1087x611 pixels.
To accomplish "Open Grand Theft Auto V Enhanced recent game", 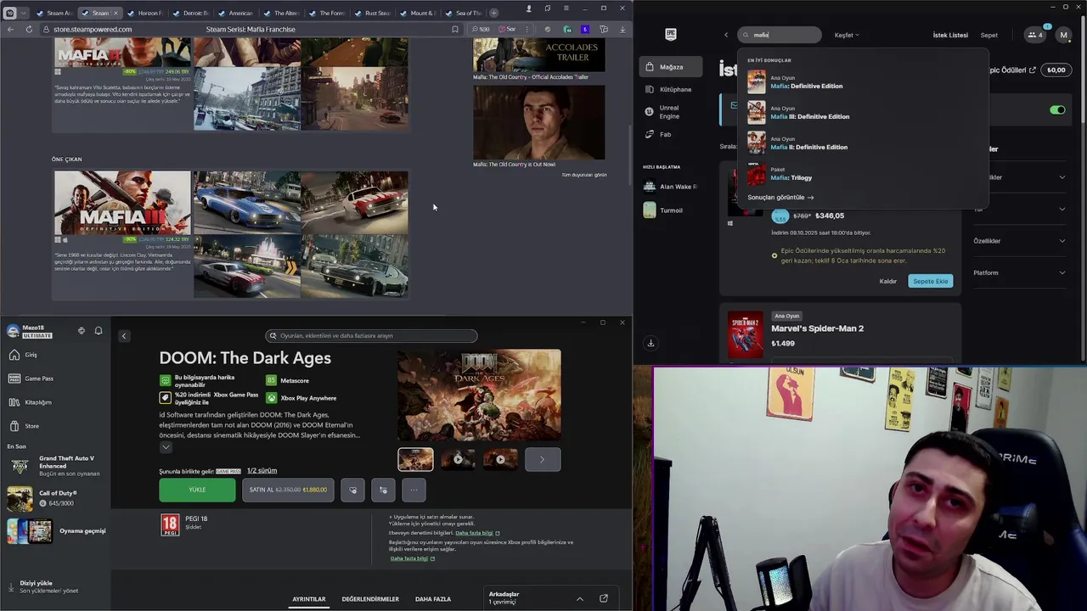I will (55, 466).
